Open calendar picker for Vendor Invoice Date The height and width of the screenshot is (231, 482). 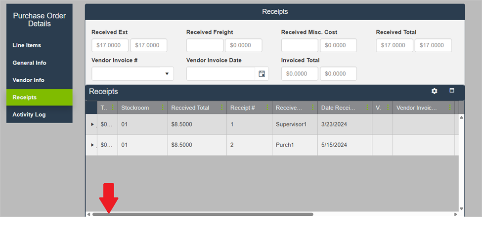[262, 74]
